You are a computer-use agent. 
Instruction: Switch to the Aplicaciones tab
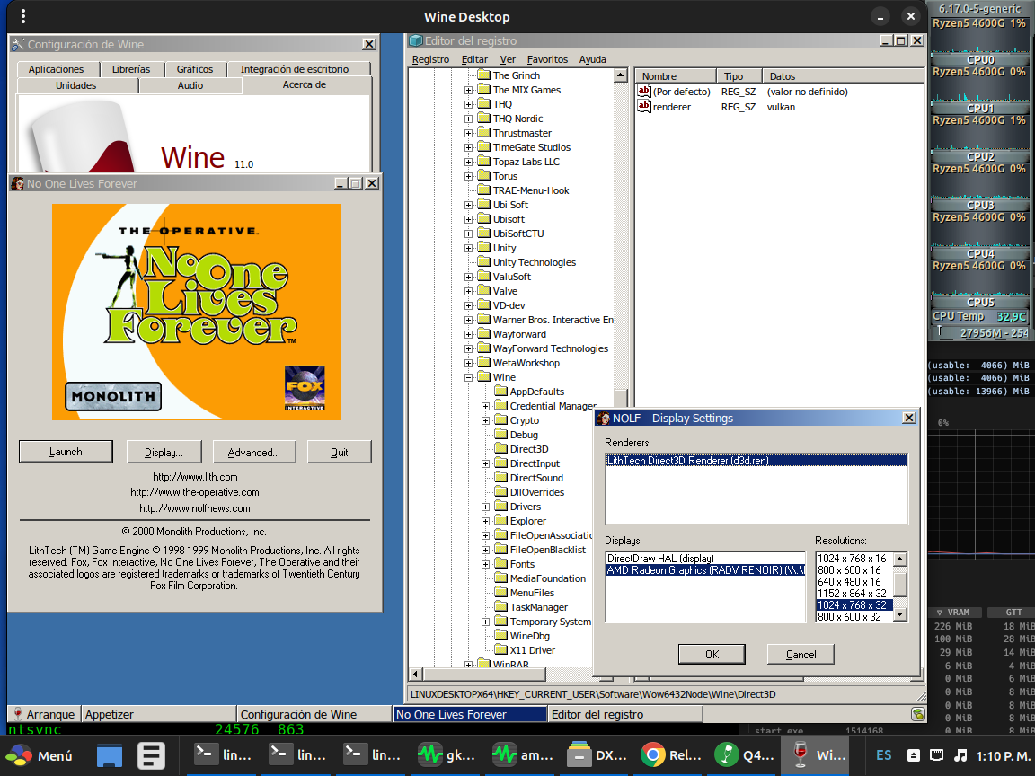pos(56,69)
